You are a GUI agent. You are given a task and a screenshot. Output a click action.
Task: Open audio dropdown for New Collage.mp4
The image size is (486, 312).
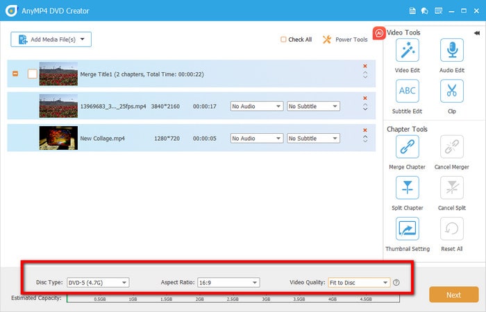[x=257, y=138]
